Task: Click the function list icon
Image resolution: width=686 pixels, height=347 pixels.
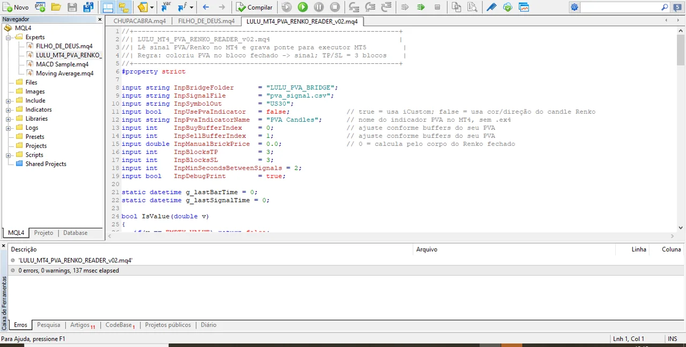Action: pos(182,7)
